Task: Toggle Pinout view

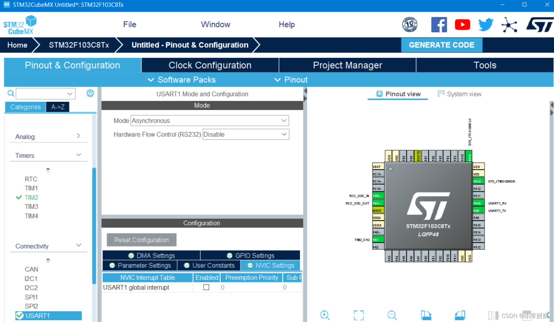Action: click(x=398, y=94)
